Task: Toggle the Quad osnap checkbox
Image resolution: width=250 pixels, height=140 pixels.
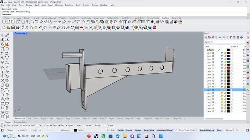Action: (x=66, y=125)
